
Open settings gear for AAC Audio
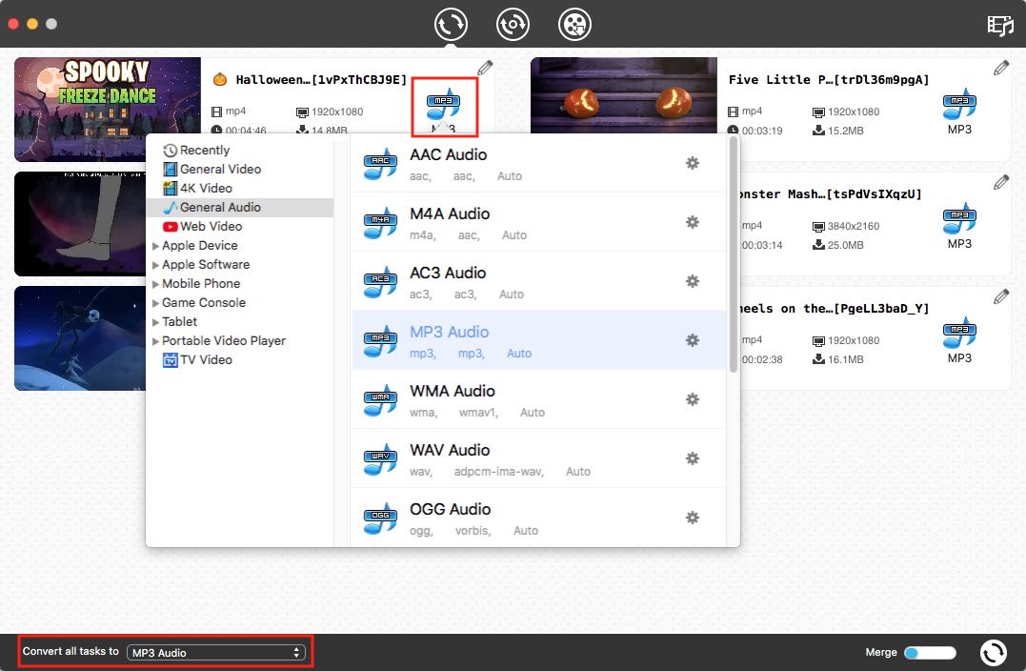coord(693,163)
